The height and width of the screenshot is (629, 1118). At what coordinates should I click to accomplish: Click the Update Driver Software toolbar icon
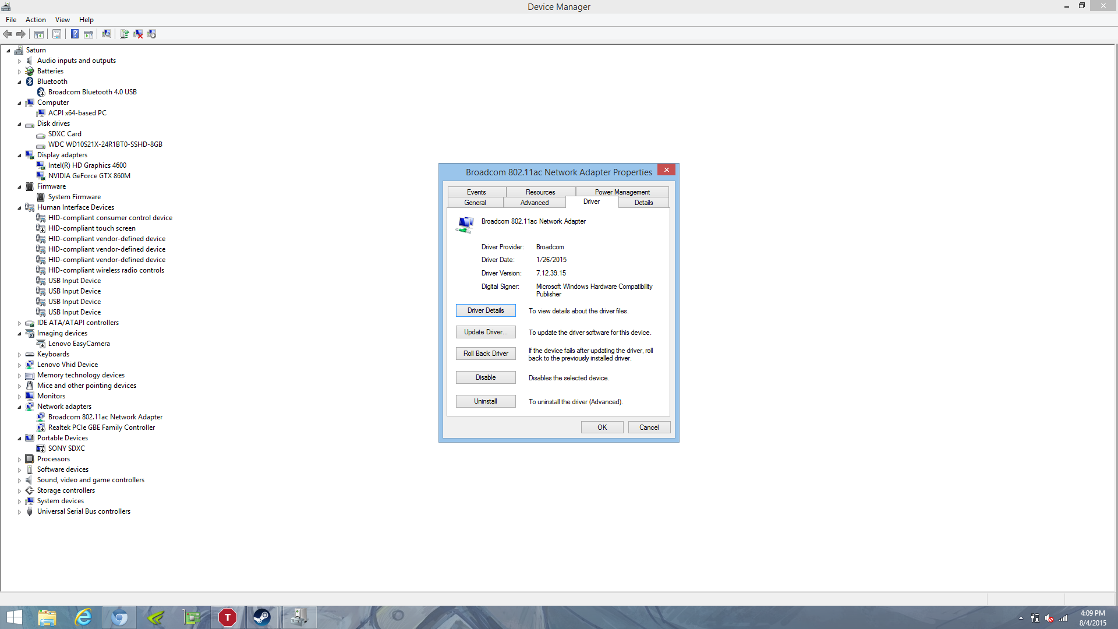[x=124, y=34]
